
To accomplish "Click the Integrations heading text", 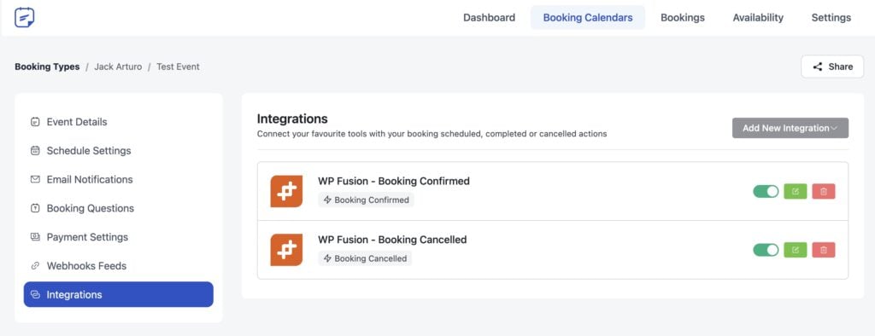I will click(x=292, y=119).
